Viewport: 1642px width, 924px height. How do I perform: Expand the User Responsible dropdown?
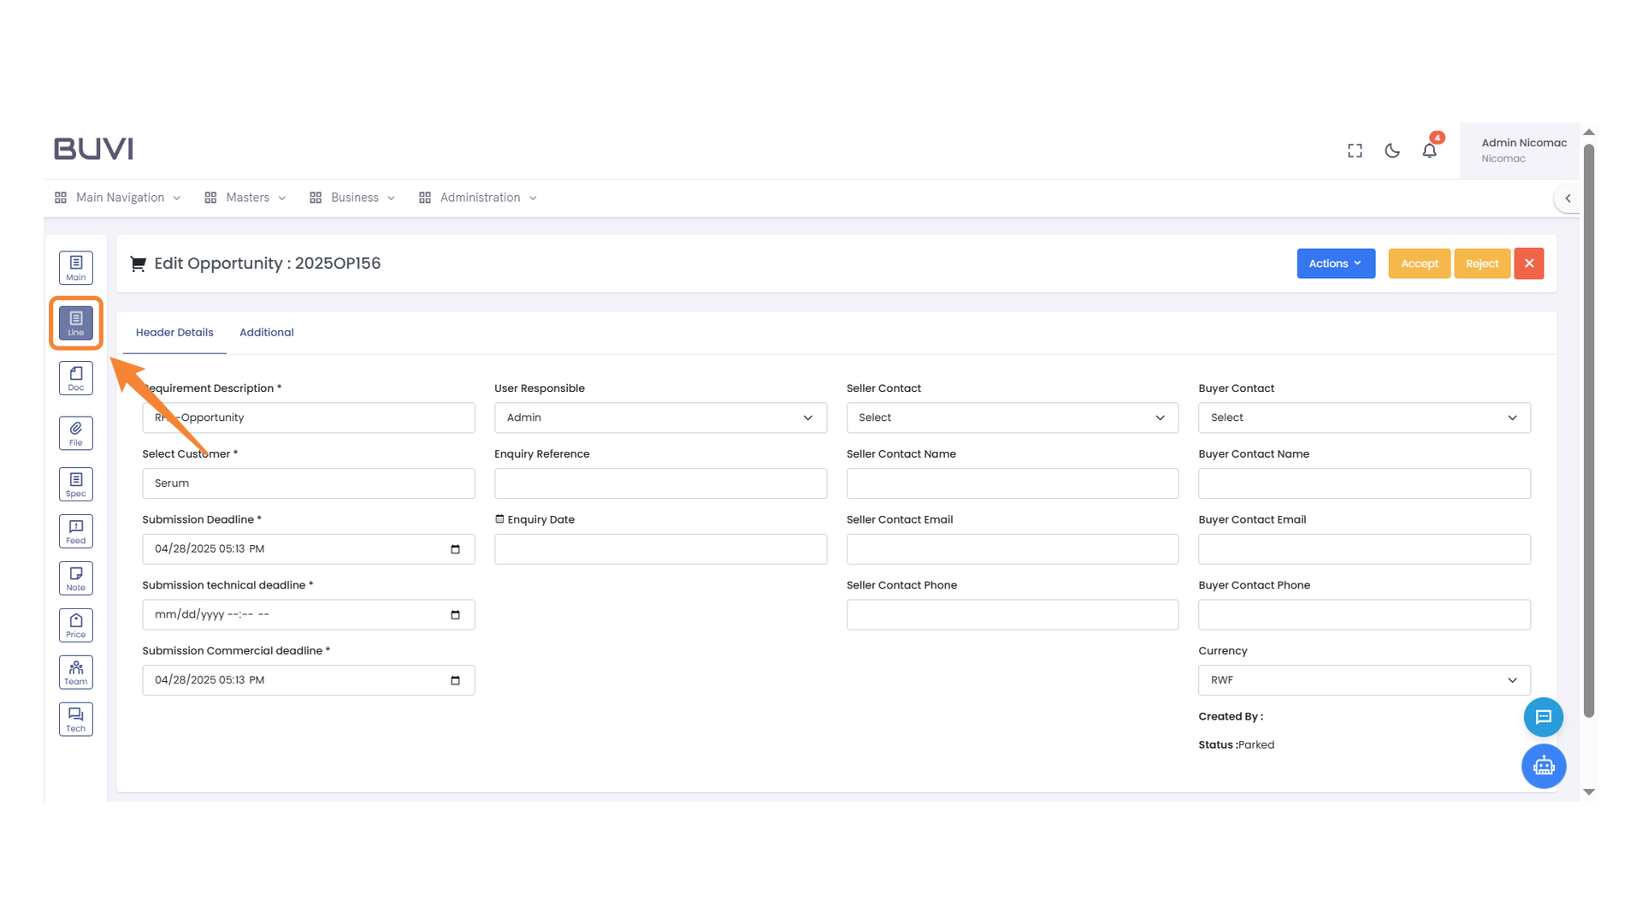[660, 418]
